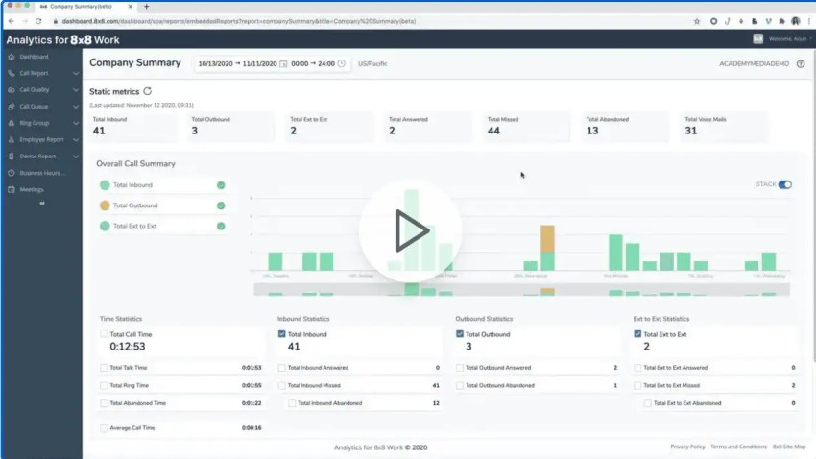
Task: Click the Call Queue icon
Action: 12,107
